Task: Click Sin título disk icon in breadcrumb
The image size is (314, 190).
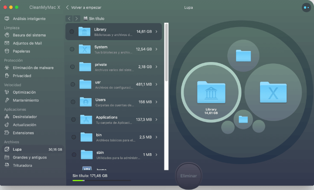Action: point(85,18)
